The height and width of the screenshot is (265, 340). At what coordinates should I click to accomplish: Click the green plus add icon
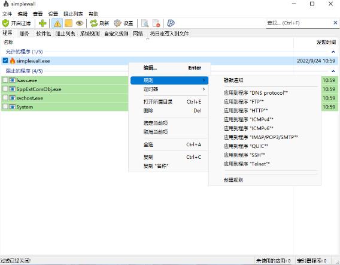(x=42, y=23)
